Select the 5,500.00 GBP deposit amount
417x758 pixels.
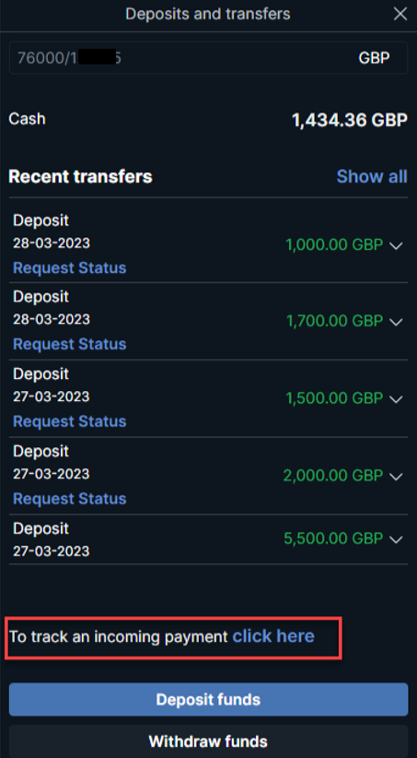coord(333,539)
